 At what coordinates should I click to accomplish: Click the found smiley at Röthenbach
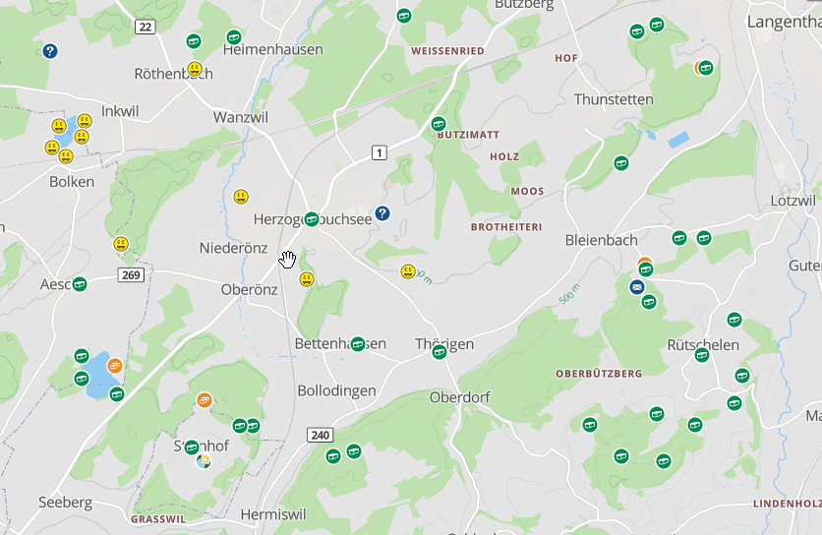coord(195,69)
